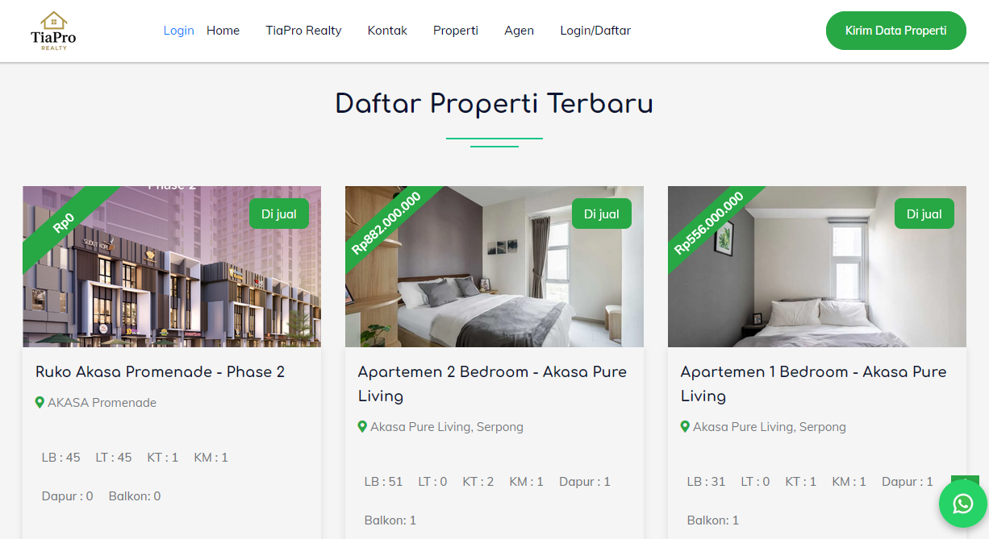Image resolution: width=989 pixels, height=539 pixels.
Task: Open Ruko Akasa Promenade - Phase 2 title
Action: tap(160, 371)
